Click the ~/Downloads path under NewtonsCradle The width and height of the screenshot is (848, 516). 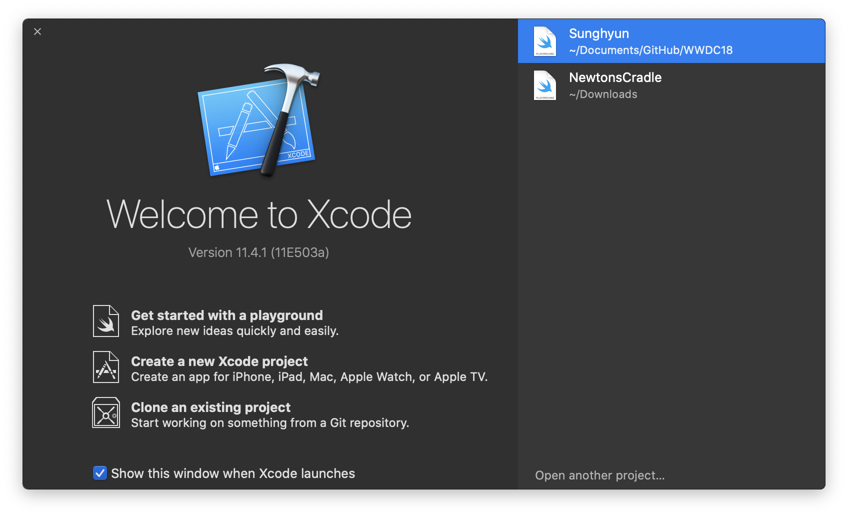[603, 94]
